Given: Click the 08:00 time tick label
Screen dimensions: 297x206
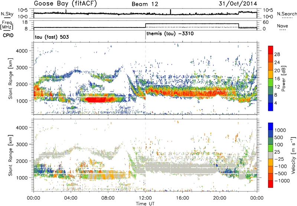Looking at the screenshot, I should pos(108,198).
